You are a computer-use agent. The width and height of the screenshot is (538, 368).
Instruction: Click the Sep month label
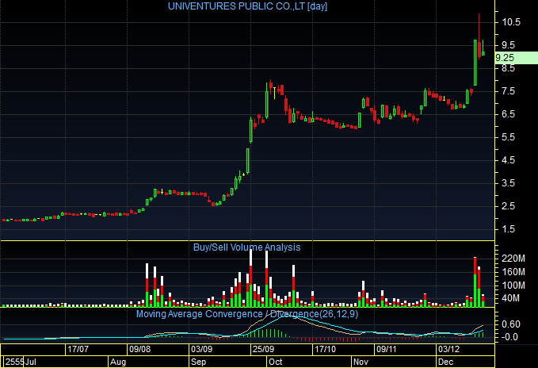pos(198,362)
